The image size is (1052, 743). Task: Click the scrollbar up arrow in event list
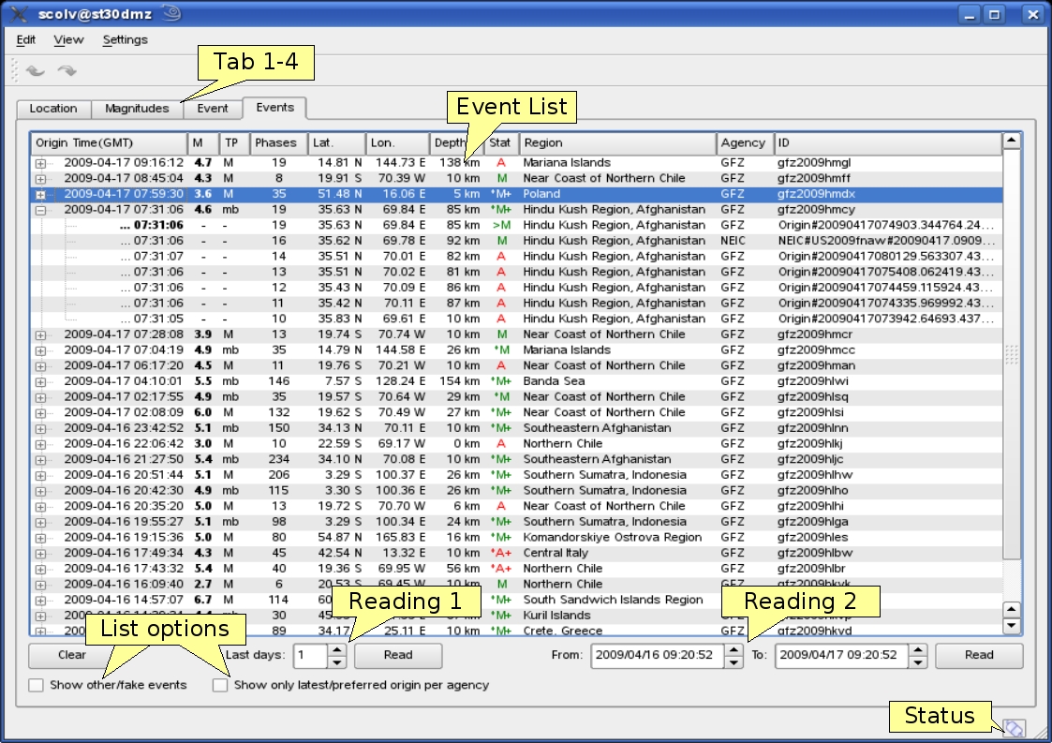click(1011, 141)
